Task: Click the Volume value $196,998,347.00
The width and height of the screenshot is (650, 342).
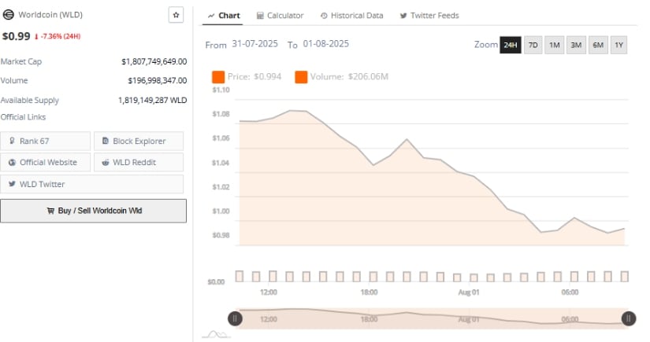Action: tap(157, 81)
